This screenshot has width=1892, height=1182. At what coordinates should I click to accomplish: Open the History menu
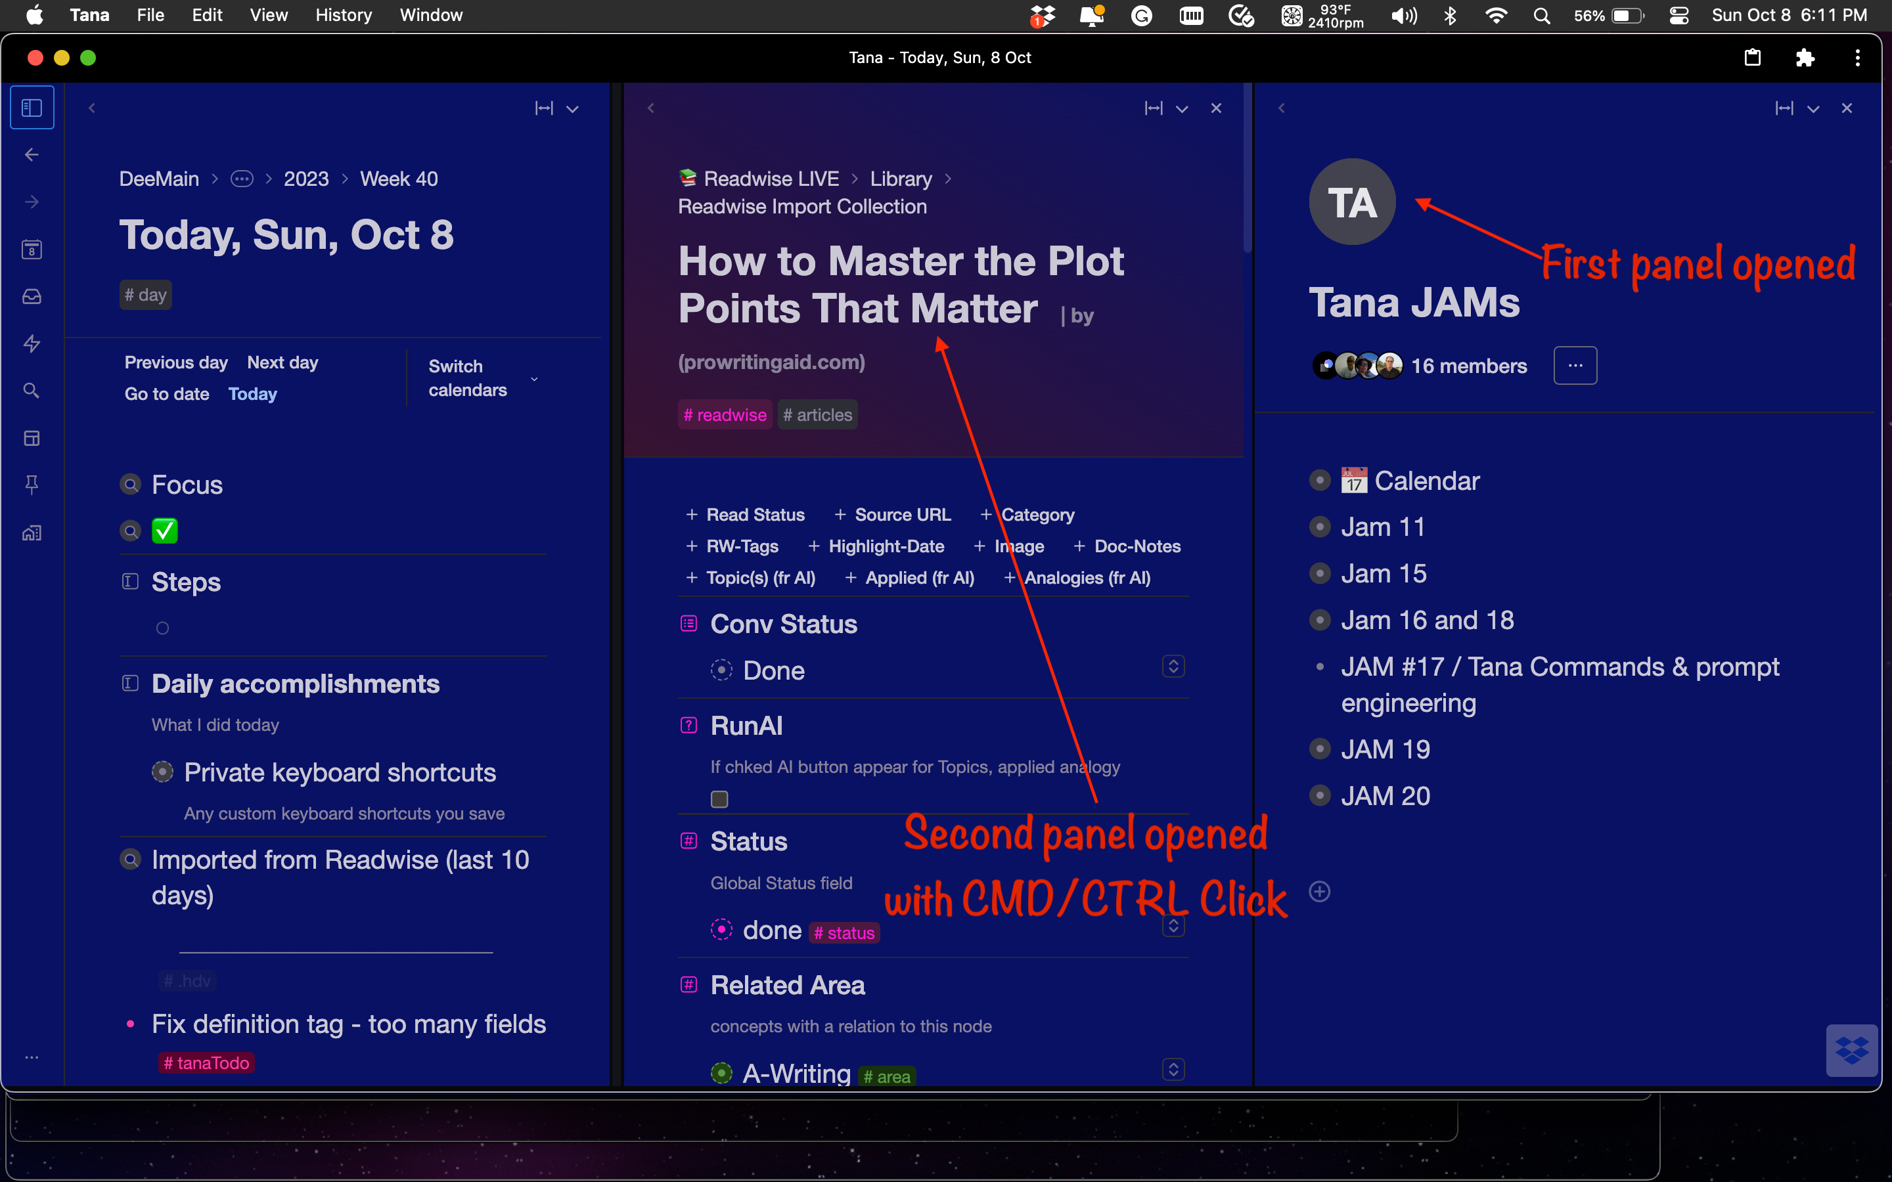point(343,15)
